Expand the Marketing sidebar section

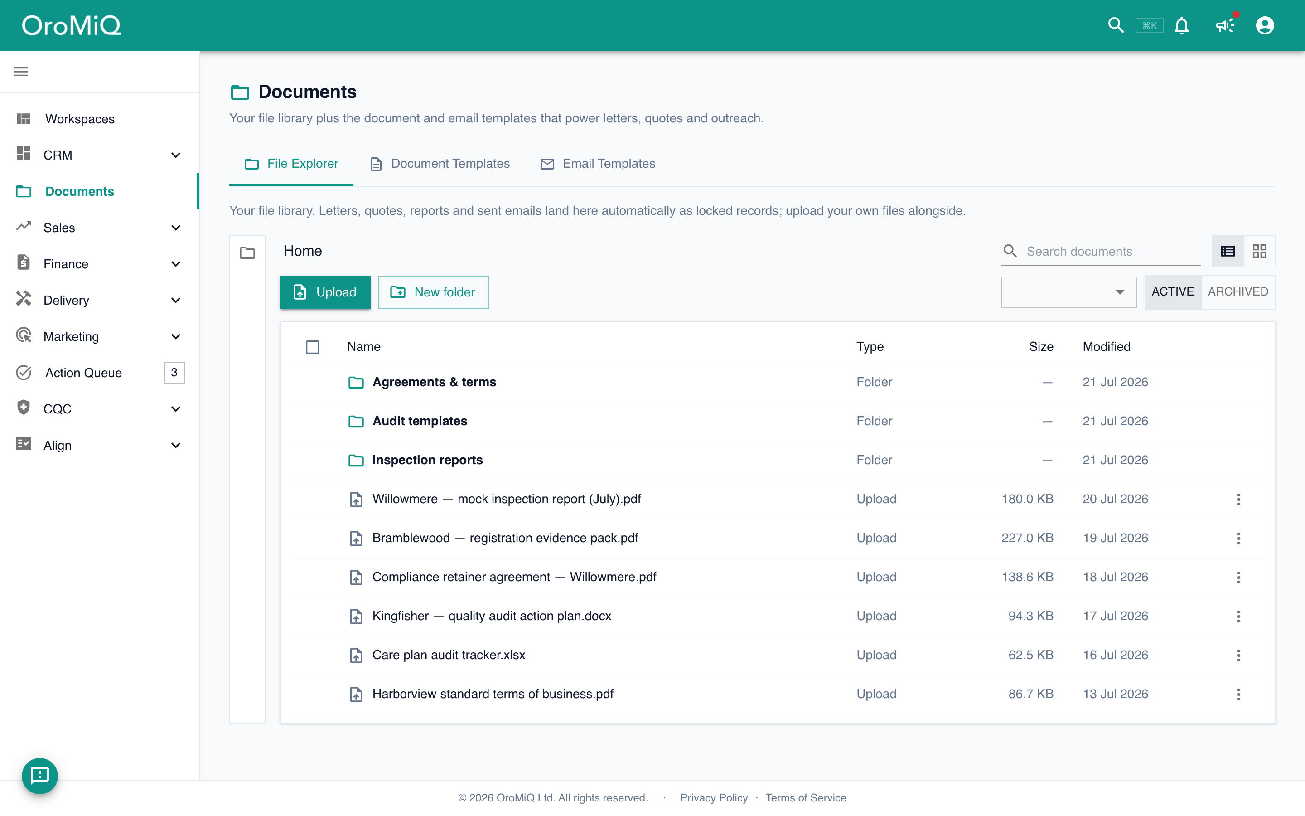100,336
